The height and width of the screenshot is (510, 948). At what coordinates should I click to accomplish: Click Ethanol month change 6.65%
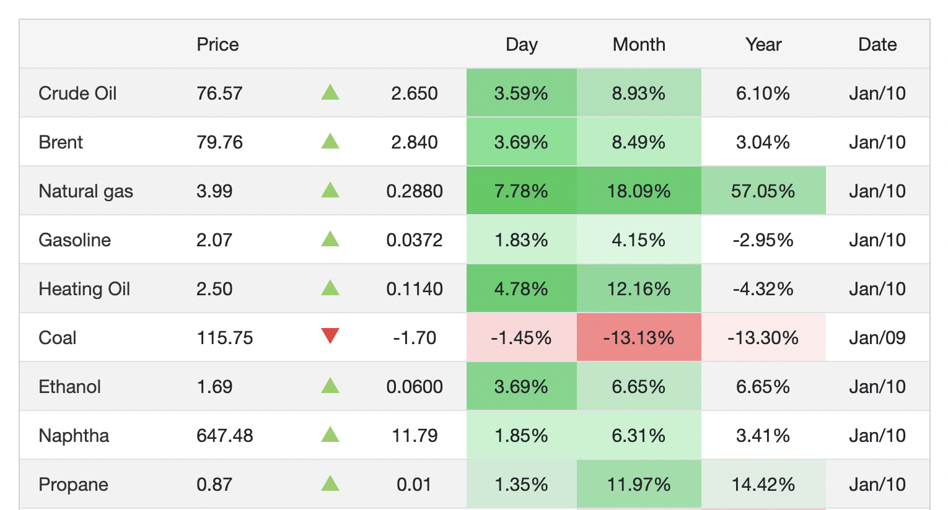(x=639, y=387)
